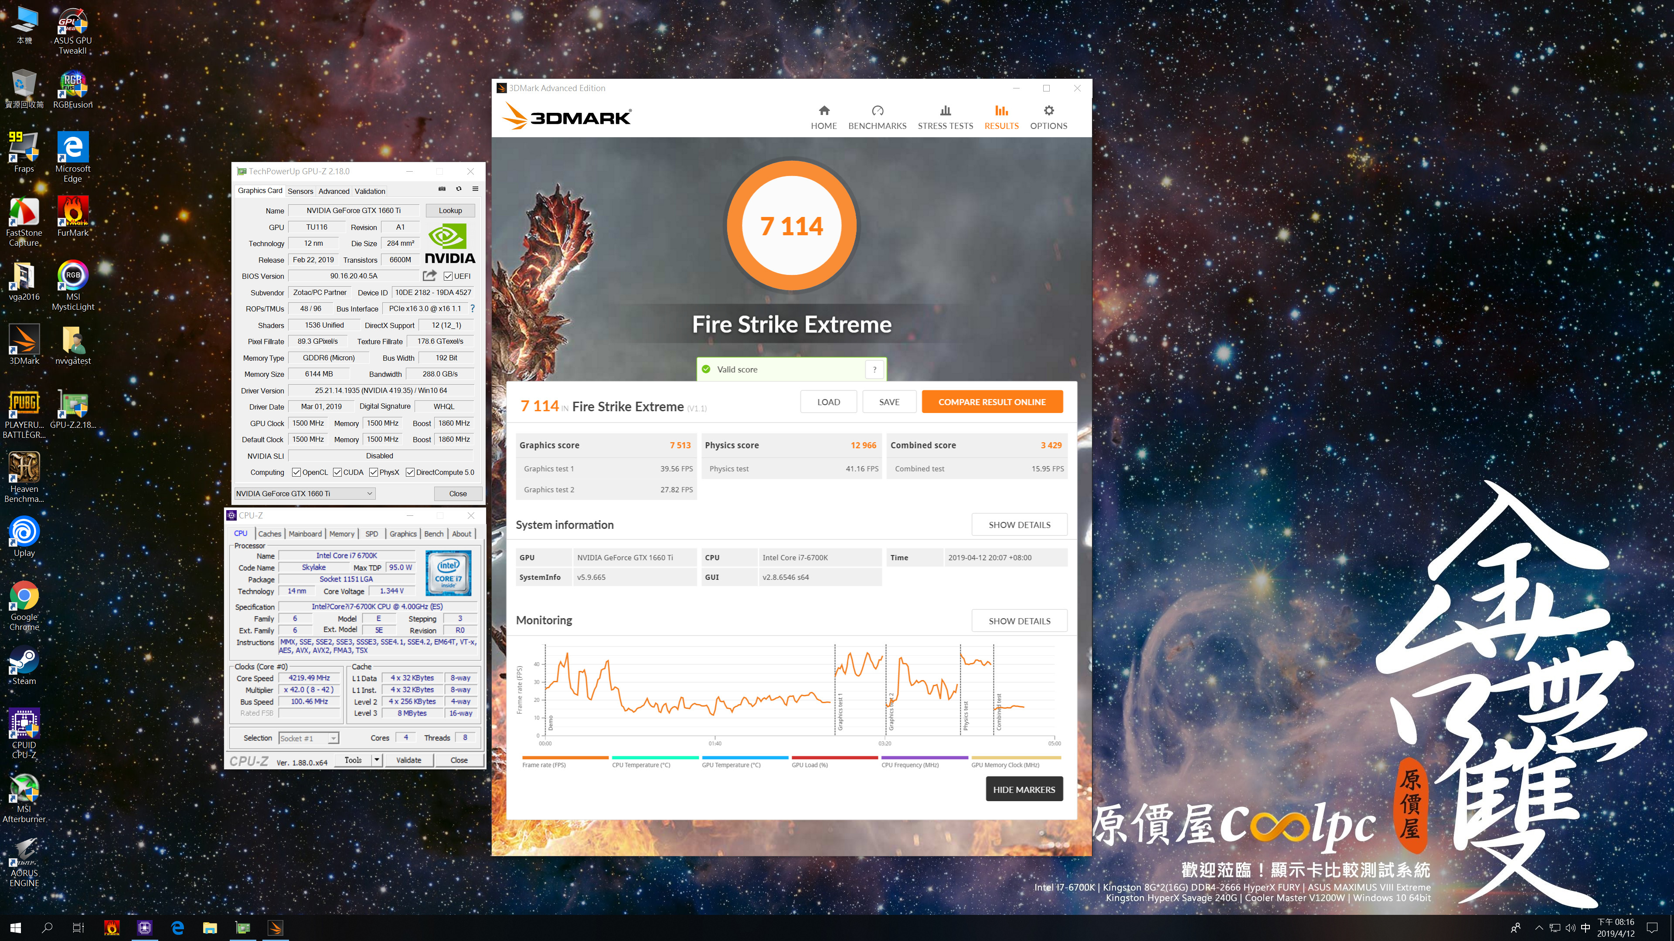Go to STRESS TESTS in 3DMark

tap(945, 118)
